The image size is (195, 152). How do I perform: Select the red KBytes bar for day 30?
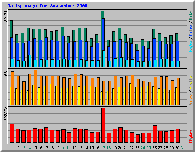(x=177, y=136)
